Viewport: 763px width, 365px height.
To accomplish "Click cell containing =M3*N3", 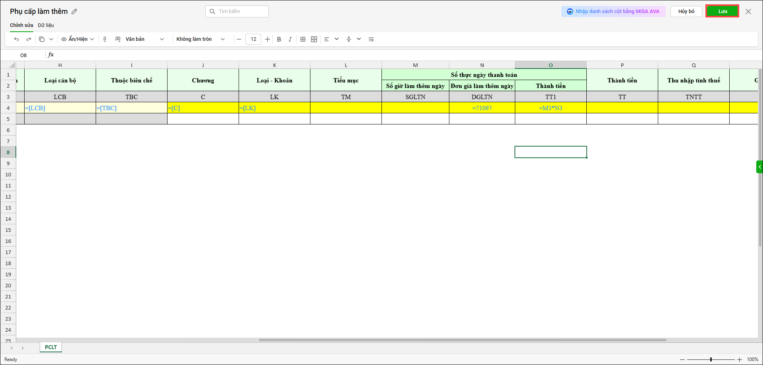I will [x=551, y=108].
